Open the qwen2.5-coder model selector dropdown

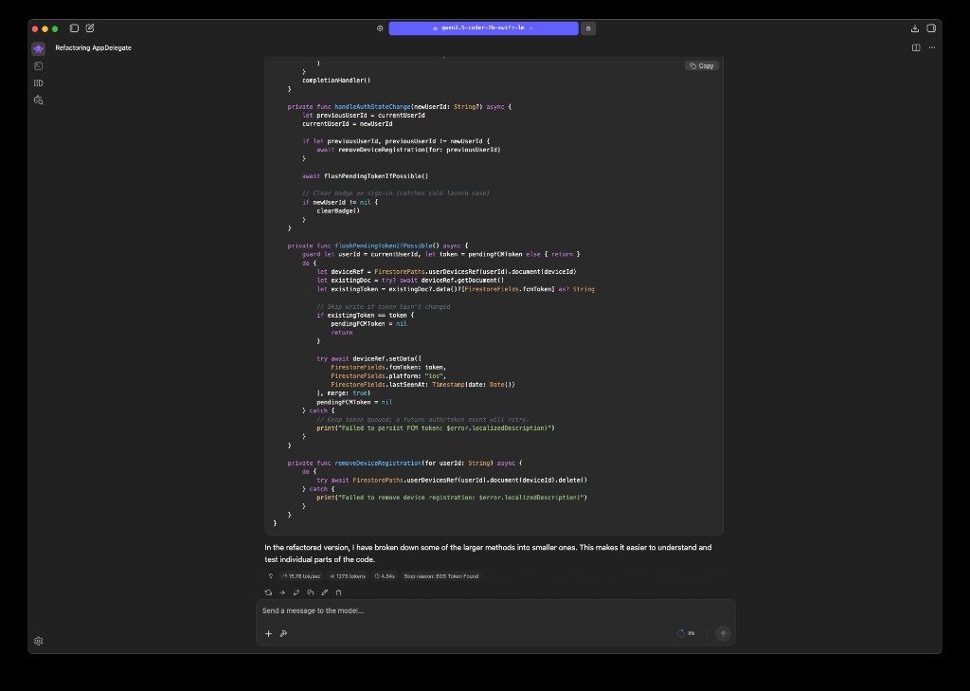pos(483,28)
